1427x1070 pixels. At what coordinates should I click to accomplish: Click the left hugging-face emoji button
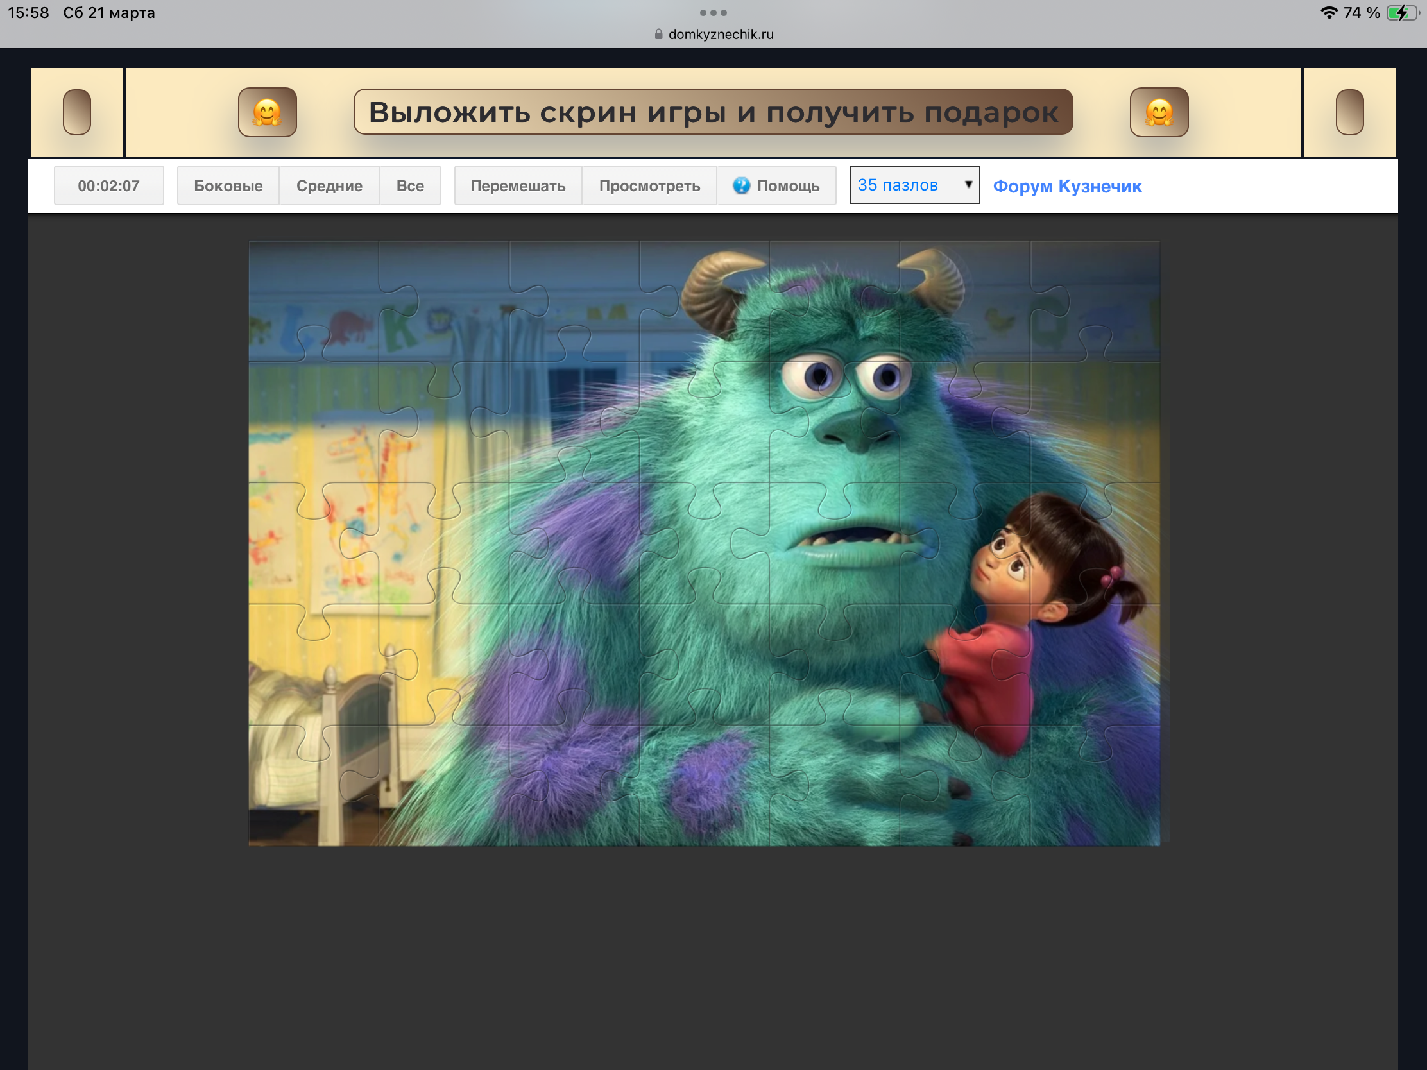coord(267,112)
